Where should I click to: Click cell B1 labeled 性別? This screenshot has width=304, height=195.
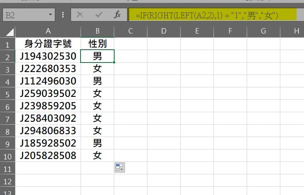[97, 44]
